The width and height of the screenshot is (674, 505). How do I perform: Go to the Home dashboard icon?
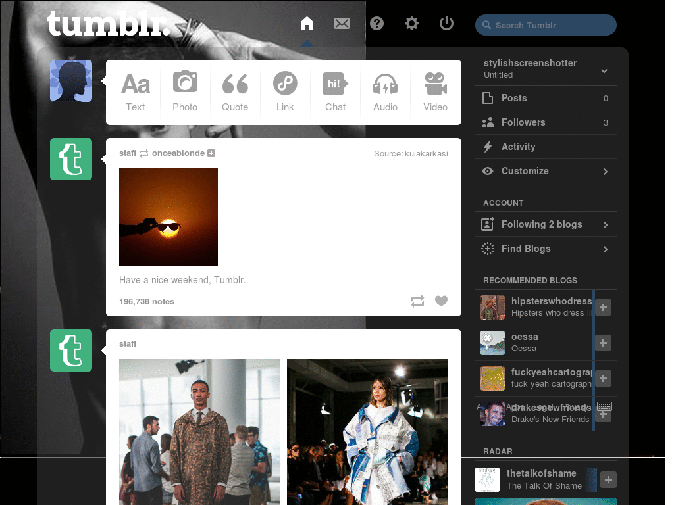[x=307, y=23]
